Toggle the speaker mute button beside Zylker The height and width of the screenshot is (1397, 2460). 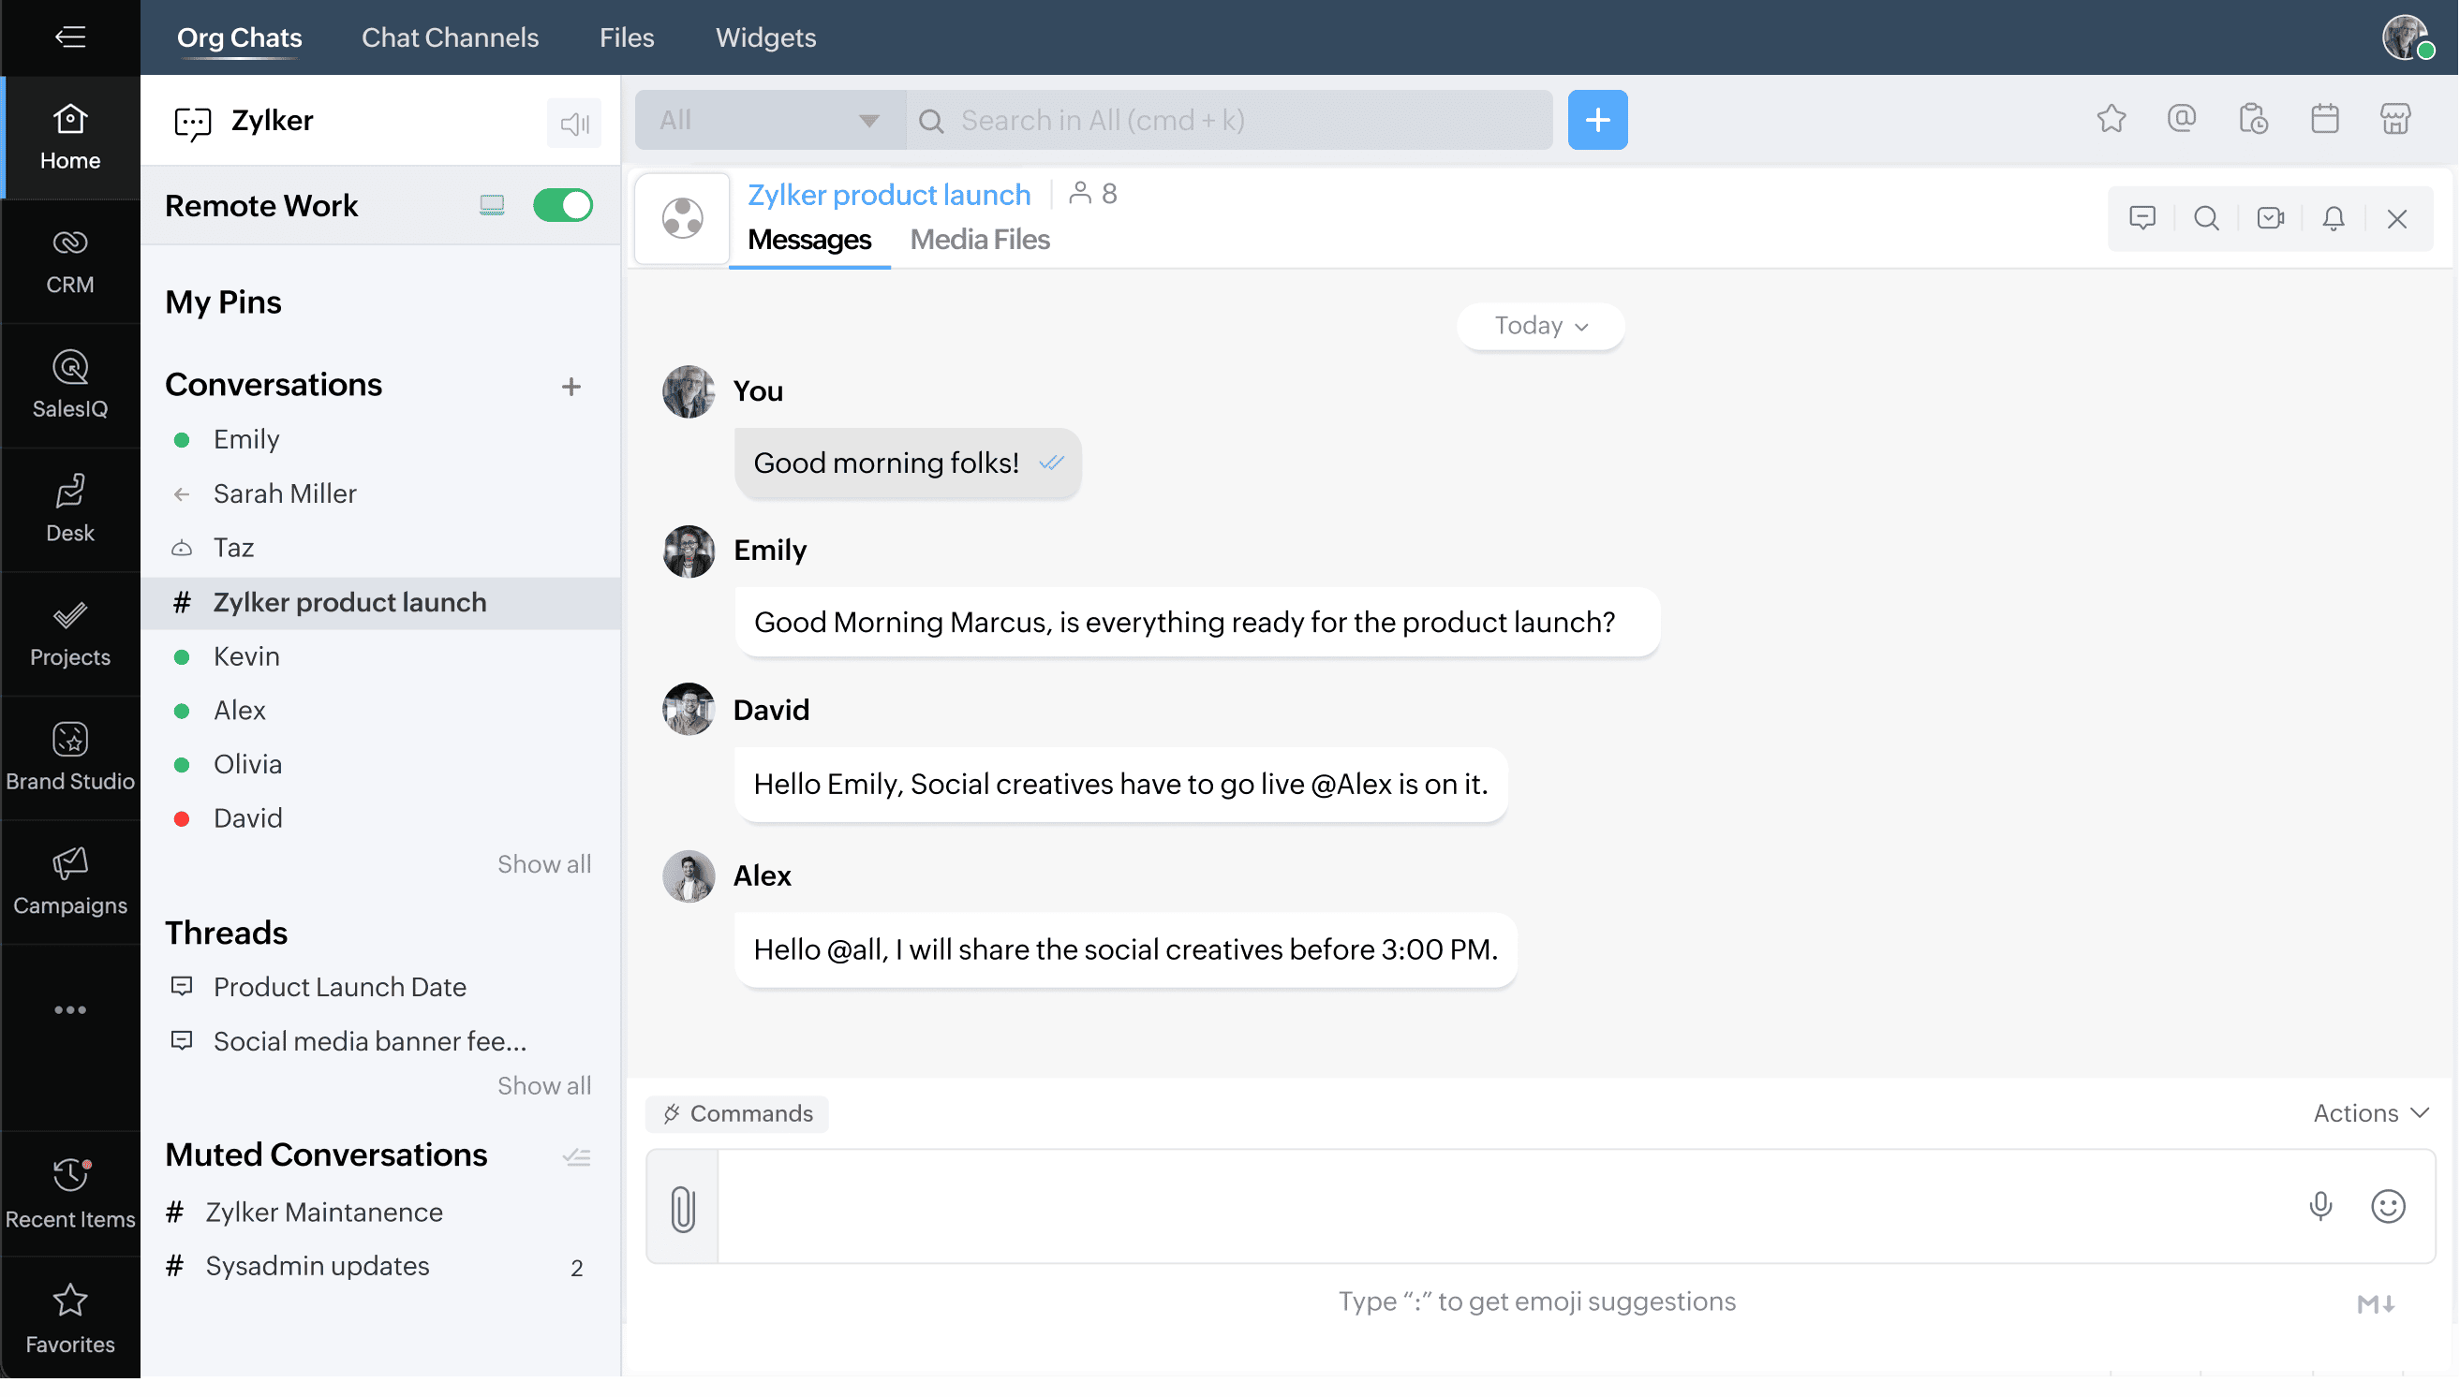(x=574, y=123)
